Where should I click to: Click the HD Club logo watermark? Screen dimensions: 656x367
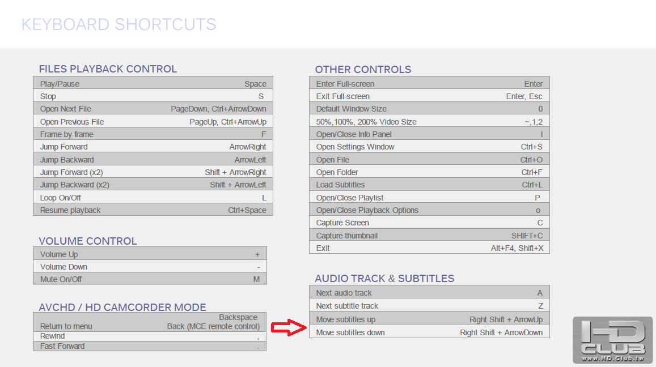[x=612, y=337]
